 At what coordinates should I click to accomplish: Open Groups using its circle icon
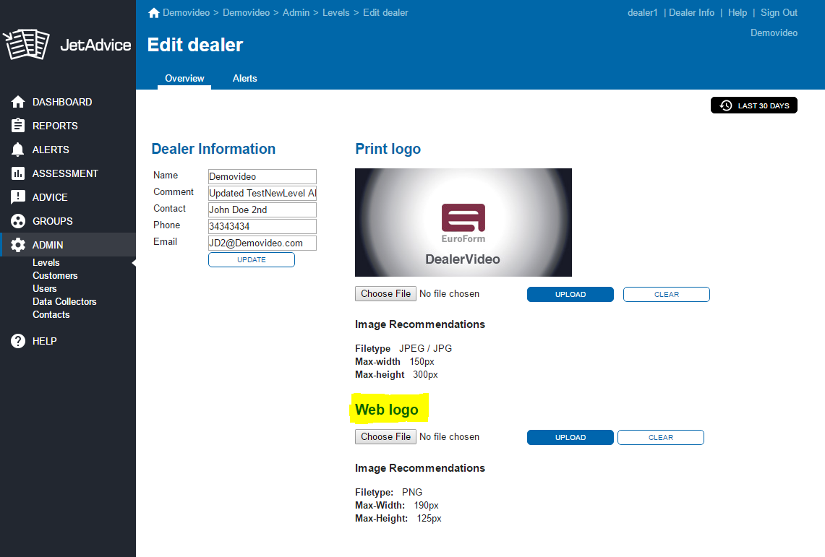pos(18,221)
